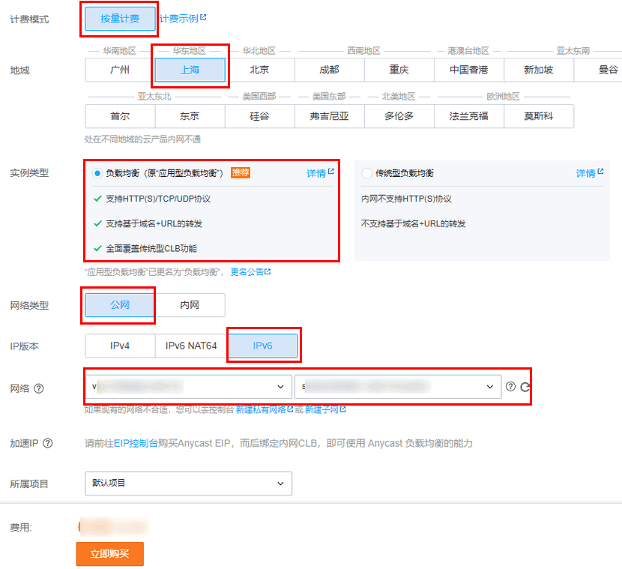Select 传统型负载均衡 radio button
622x569 pixels.
pyautogui.click(x=367, y=173)
